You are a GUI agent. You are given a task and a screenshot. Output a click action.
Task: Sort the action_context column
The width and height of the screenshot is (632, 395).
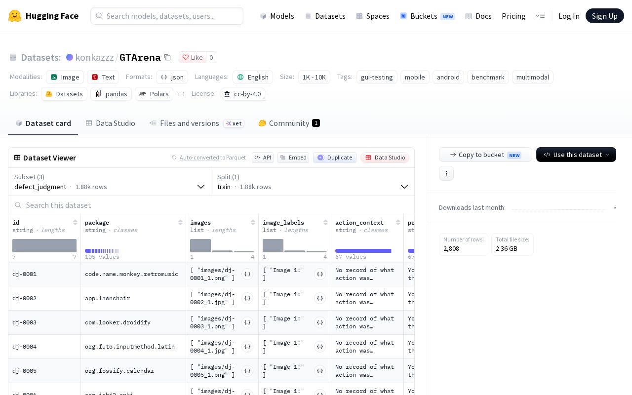click(398, 223)
